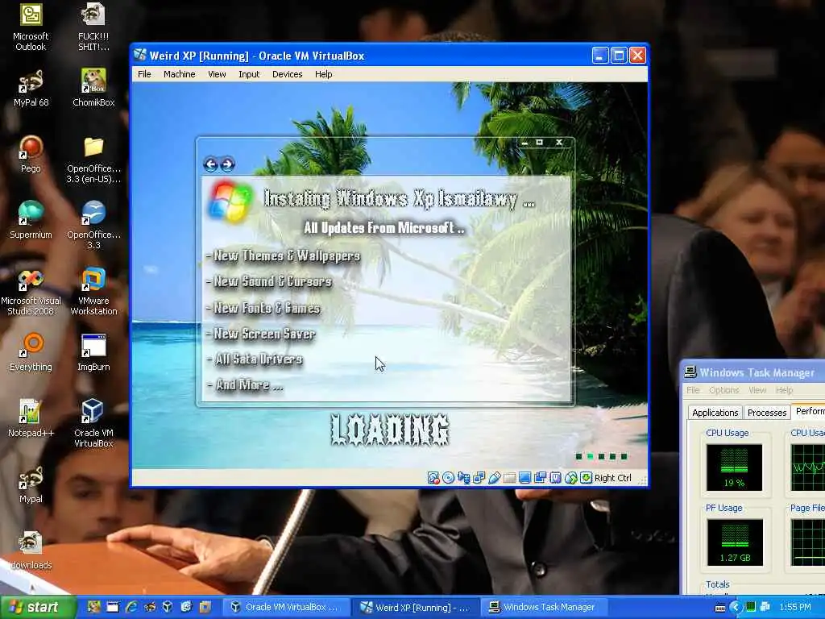This screenshot has width=825, height=619.
Task: Open the View menu in VirtualBox window
Action: tap(217, 74)
